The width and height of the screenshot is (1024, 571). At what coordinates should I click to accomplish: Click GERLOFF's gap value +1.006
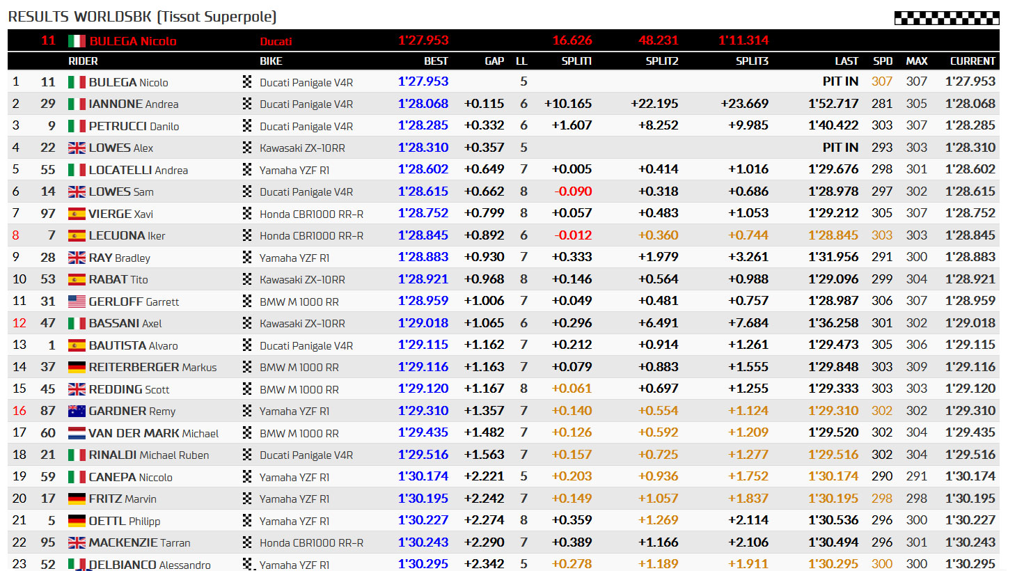point(484,301)
